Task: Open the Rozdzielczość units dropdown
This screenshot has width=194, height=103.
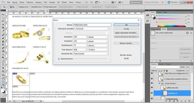Action: pyautogui.click(x=98, y=45)
